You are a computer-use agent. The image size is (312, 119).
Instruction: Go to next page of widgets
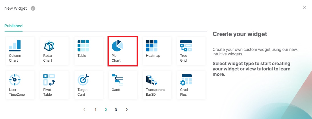[x=127, y=110]
